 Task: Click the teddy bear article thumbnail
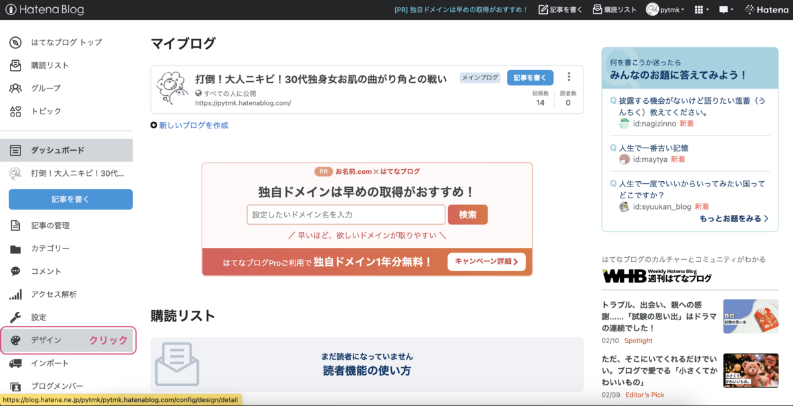pyautogui.click(x=750, y=370)
